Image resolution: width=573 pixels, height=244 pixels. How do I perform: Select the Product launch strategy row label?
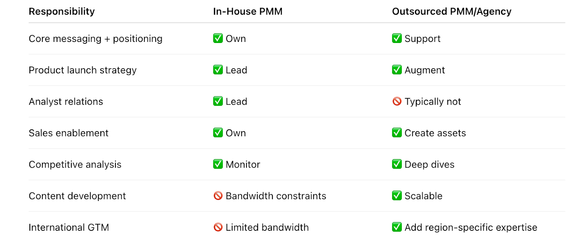point(83,70)
